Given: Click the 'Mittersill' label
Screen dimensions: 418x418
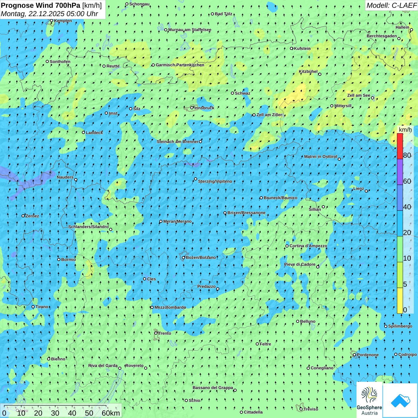Looking at the screenshot, I should click(x=343, y=106).
